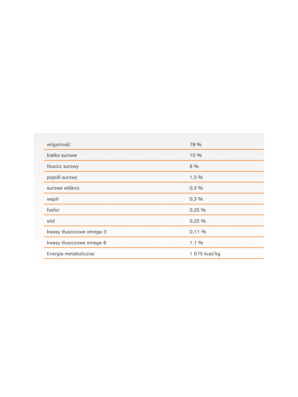Select the 78 % moisture value
This screenshot has width=298, height=397.
tap(195, 145)
